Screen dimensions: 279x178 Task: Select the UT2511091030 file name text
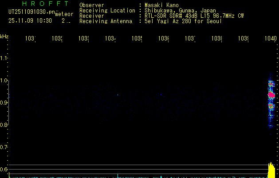pyautogui.click(x=31, y=12)
